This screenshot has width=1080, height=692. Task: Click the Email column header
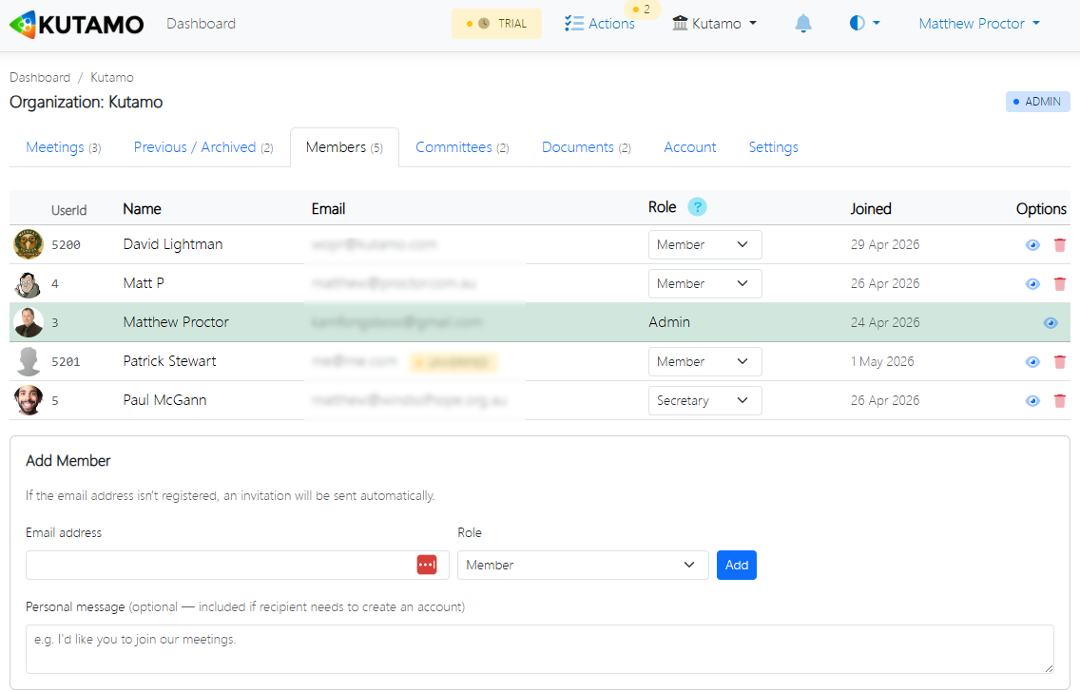tap(328, 208)
